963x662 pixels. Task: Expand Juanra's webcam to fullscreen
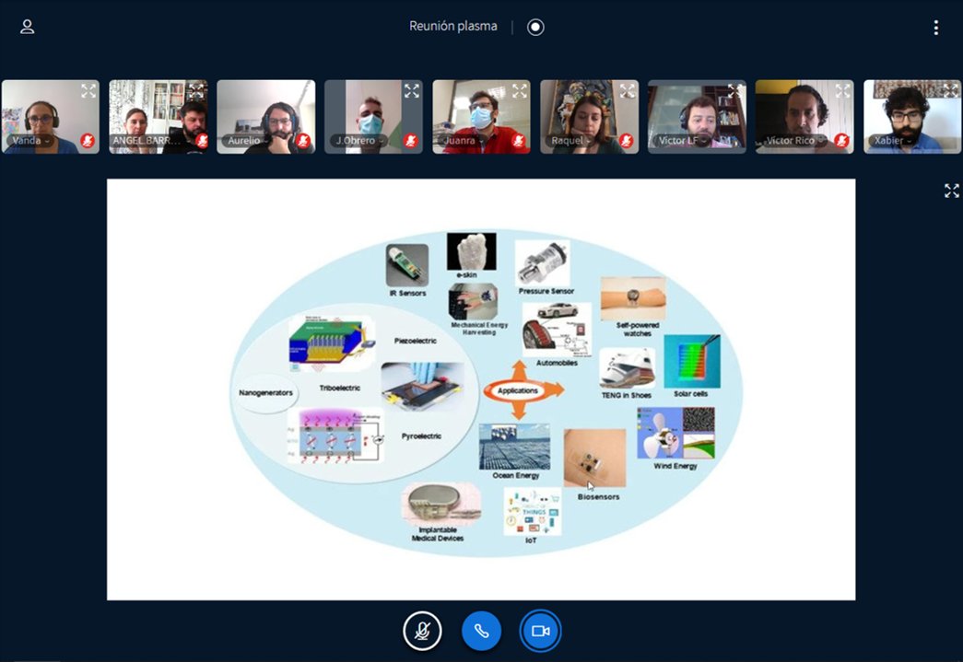click(x=520, y=91)
